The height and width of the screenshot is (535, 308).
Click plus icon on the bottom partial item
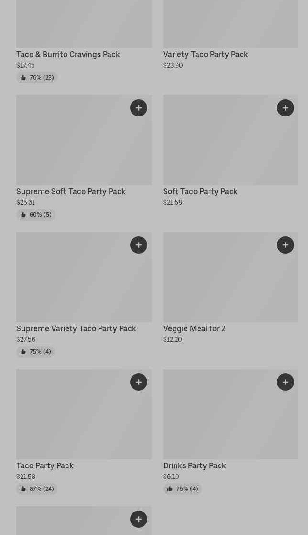139,519
